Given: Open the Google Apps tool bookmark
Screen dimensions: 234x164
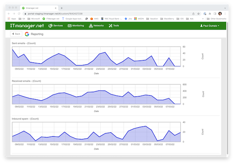Looking at the screenshot, I should click(x=72, y=19).
